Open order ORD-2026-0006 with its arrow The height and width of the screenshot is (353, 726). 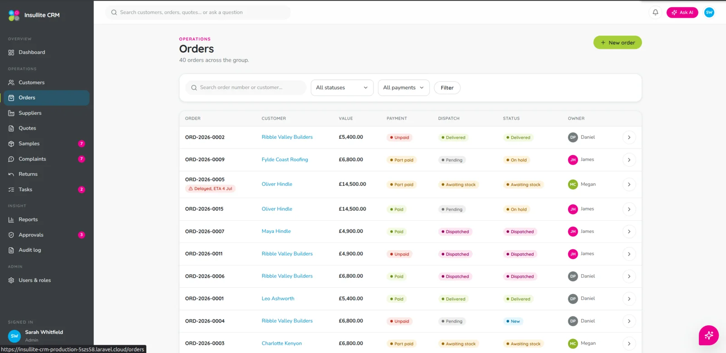click(x=629, y=276)
